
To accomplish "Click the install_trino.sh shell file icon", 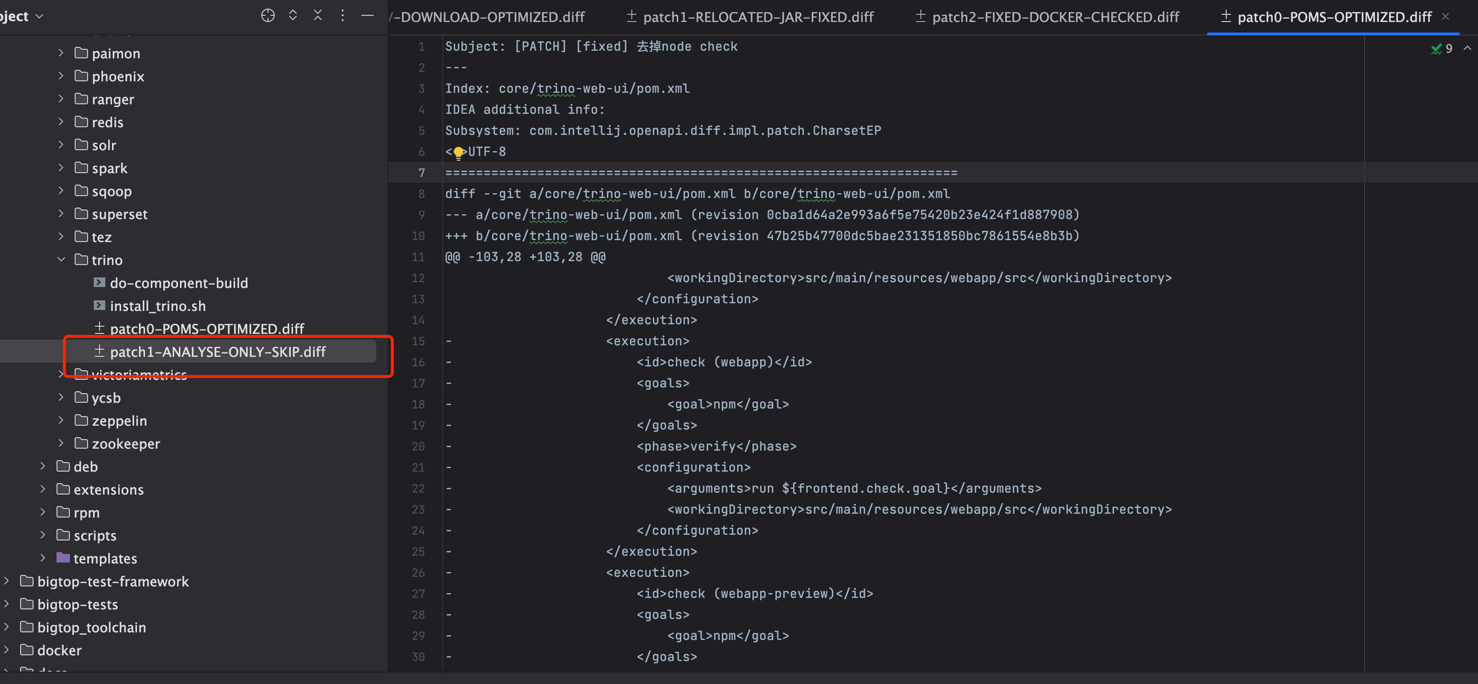I will click(x=99, y=305).
